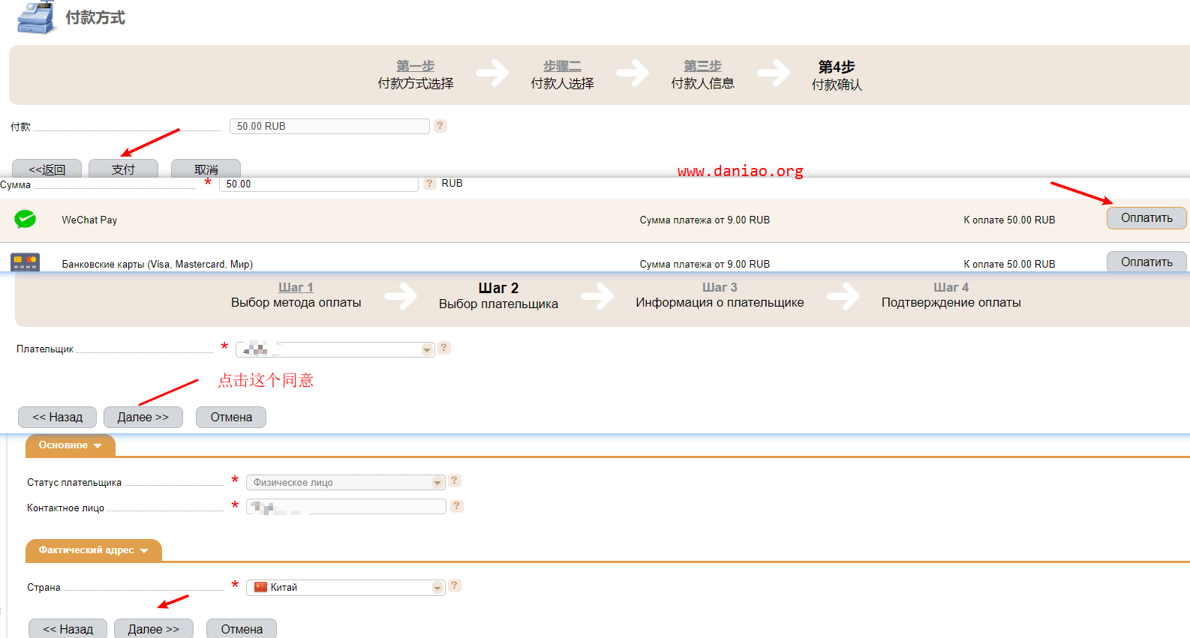Collapse the Фактический адрес section tab

93,550
